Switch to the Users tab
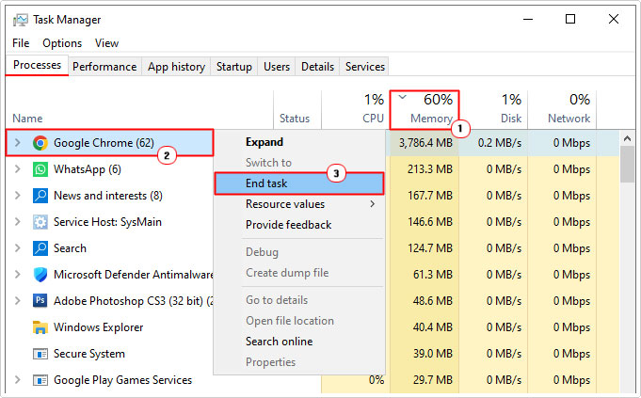 pyautogui.click(x=277, y=67)
